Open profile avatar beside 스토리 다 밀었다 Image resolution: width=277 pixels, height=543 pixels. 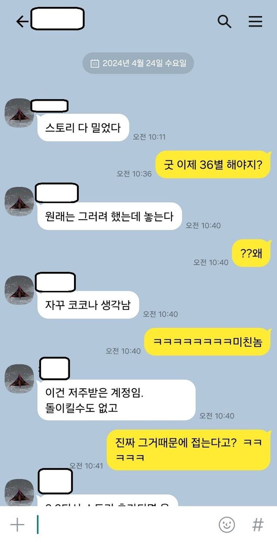pos(19,113)
